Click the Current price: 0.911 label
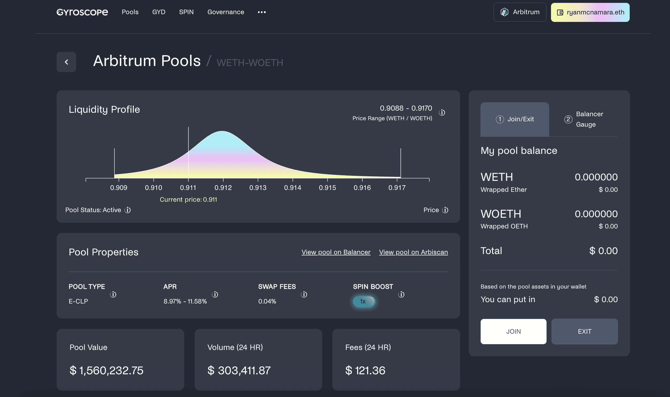This screenshot has height=397, width=670. 188,200
